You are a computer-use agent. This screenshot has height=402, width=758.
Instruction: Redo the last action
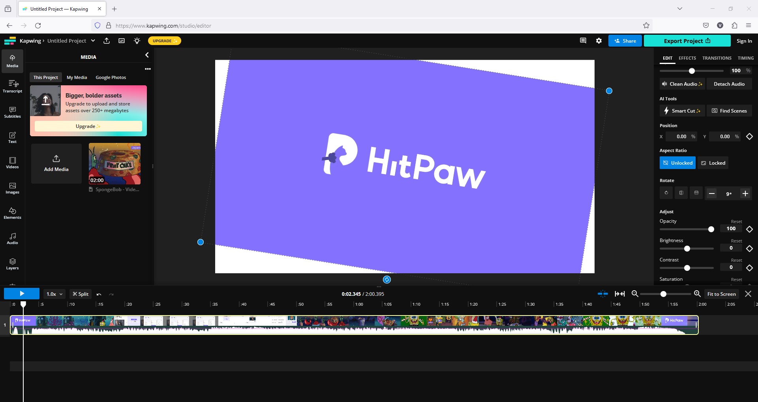(x=111, y=294)
